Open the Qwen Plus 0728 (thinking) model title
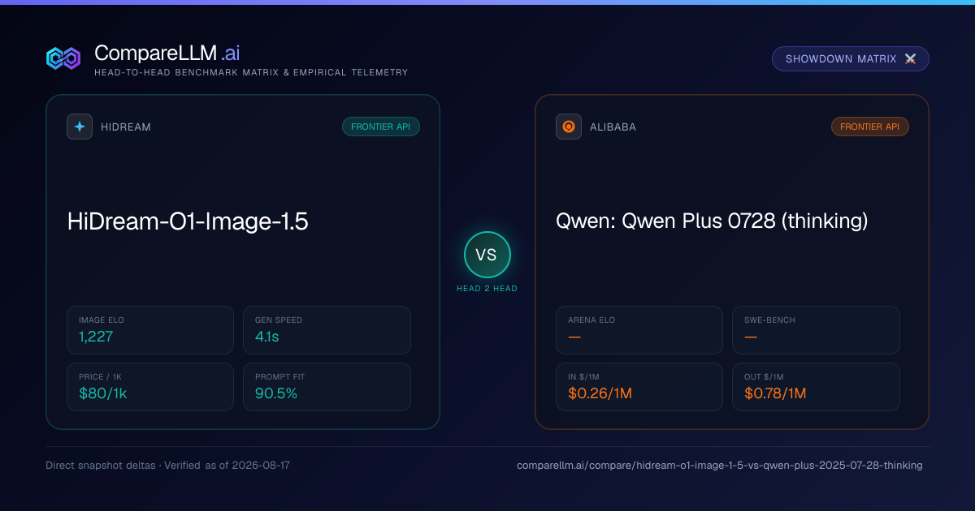This screenshot has height=511, width=975. pos(712,221)
